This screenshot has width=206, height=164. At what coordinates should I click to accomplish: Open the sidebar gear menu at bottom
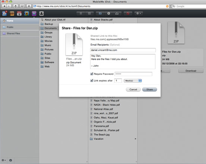[4, 160]
